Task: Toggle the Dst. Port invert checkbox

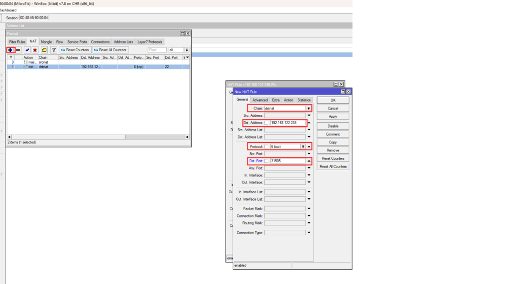Action: click(x=267, y=161)
